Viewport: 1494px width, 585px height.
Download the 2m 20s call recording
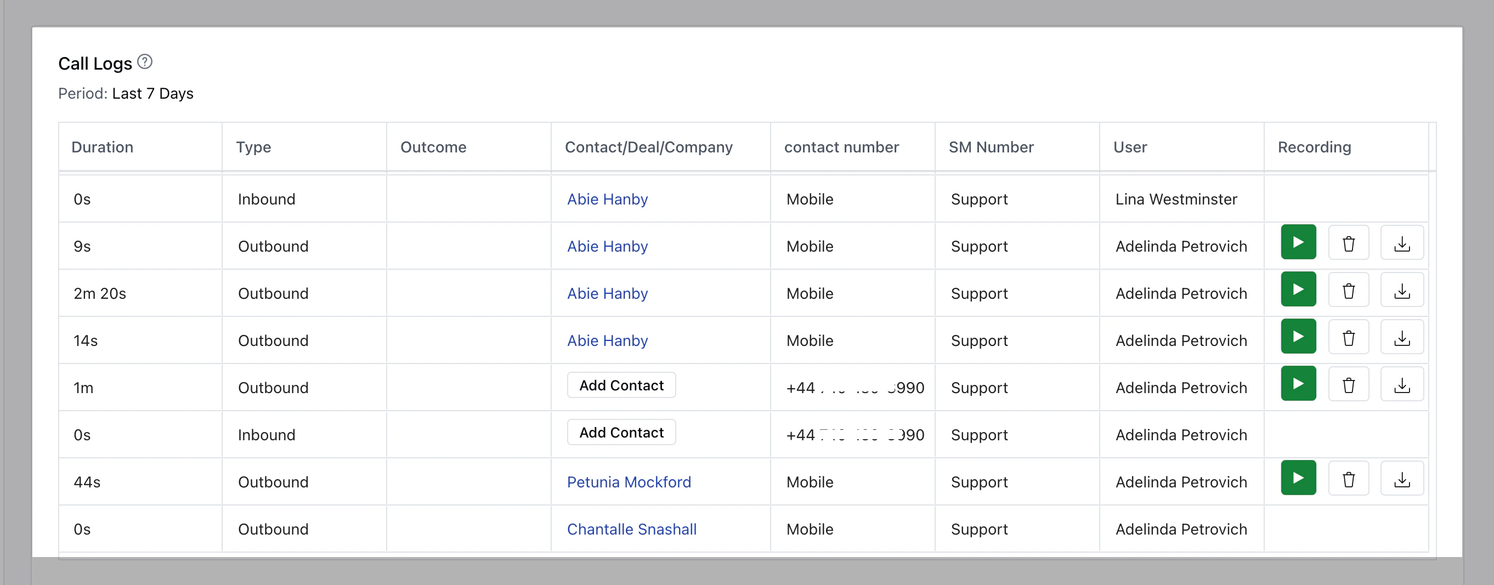point(1402,290)
